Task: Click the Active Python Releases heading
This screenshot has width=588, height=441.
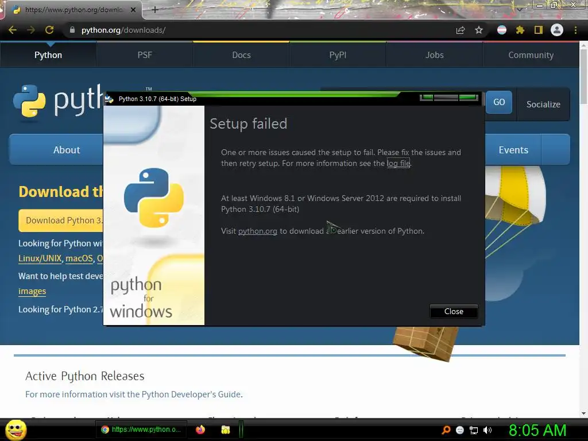Action: (85, 376)
